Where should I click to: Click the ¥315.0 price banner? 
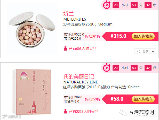pyautogui.click(x=118, y=36)
